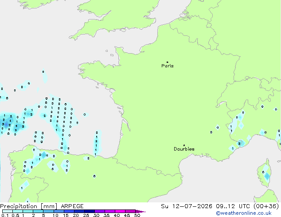Click the '40' legend scale label
Image resolution: width=281 pixels, height=217 pixels.
tap(117, 215)
